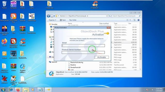Select the HEX norhecito desktop shortcut
Image resolution: width=165 pixels, height=92 pixels.
point(13,5)
